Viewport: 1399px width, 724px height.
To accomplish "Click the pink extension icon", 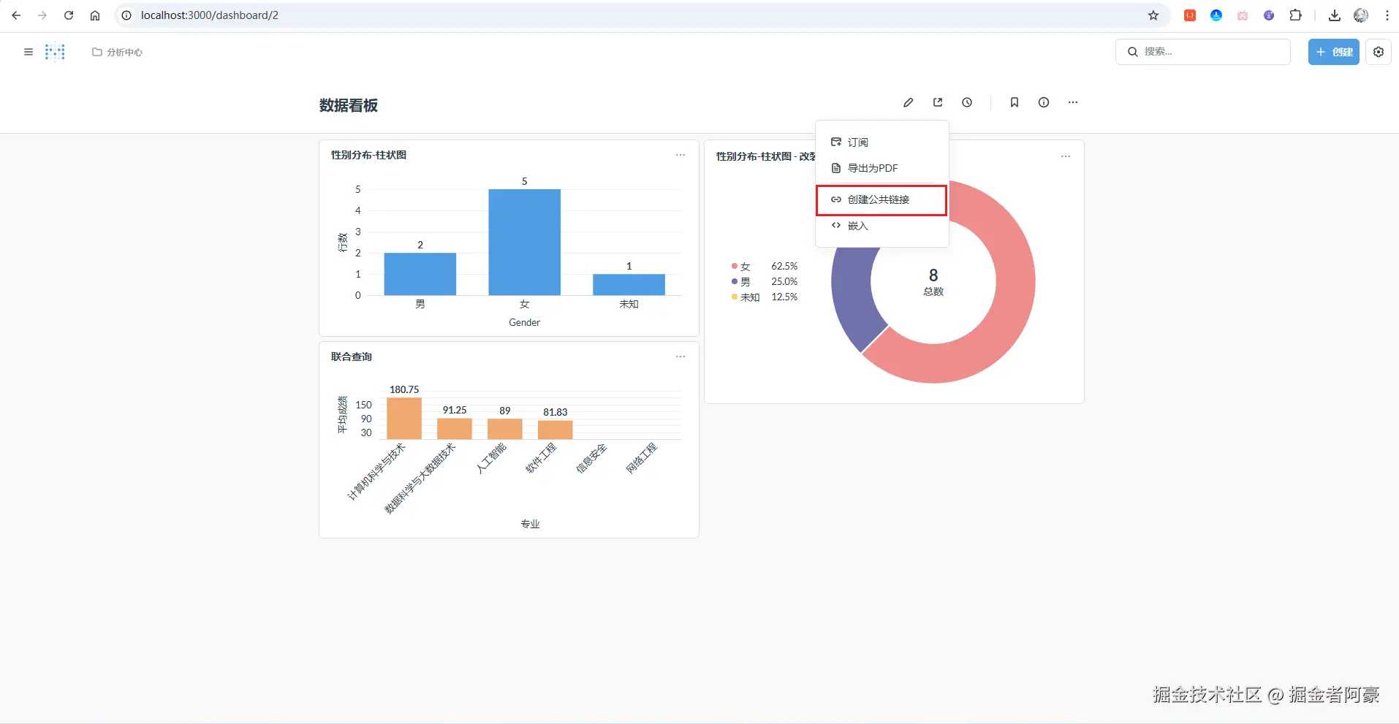I will tap(1243, 15).
